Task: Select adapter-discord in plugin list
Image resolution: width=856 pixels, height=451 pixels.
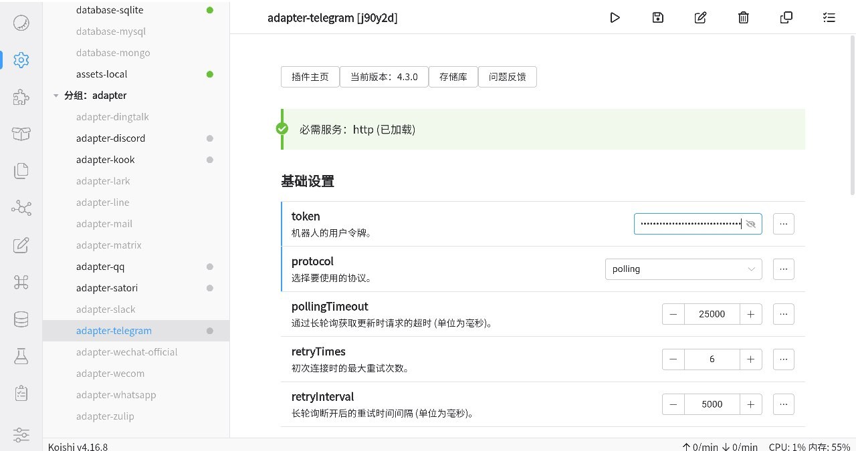Action: (x=110, y=138)
